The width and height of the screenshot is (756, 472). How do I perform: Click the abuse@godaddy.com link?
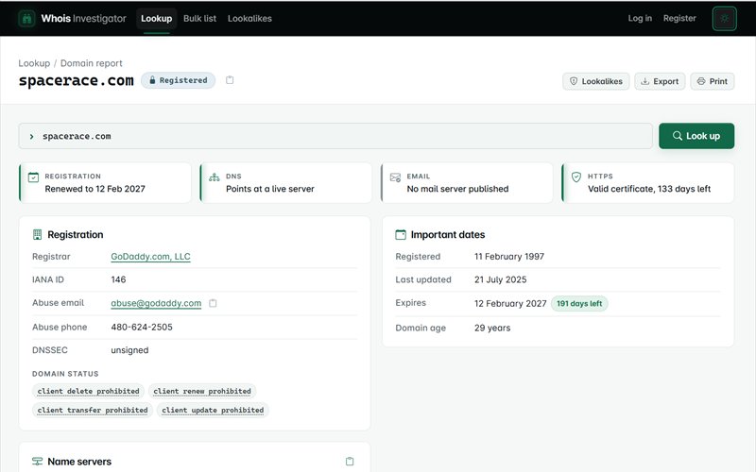tap(156, 303)
